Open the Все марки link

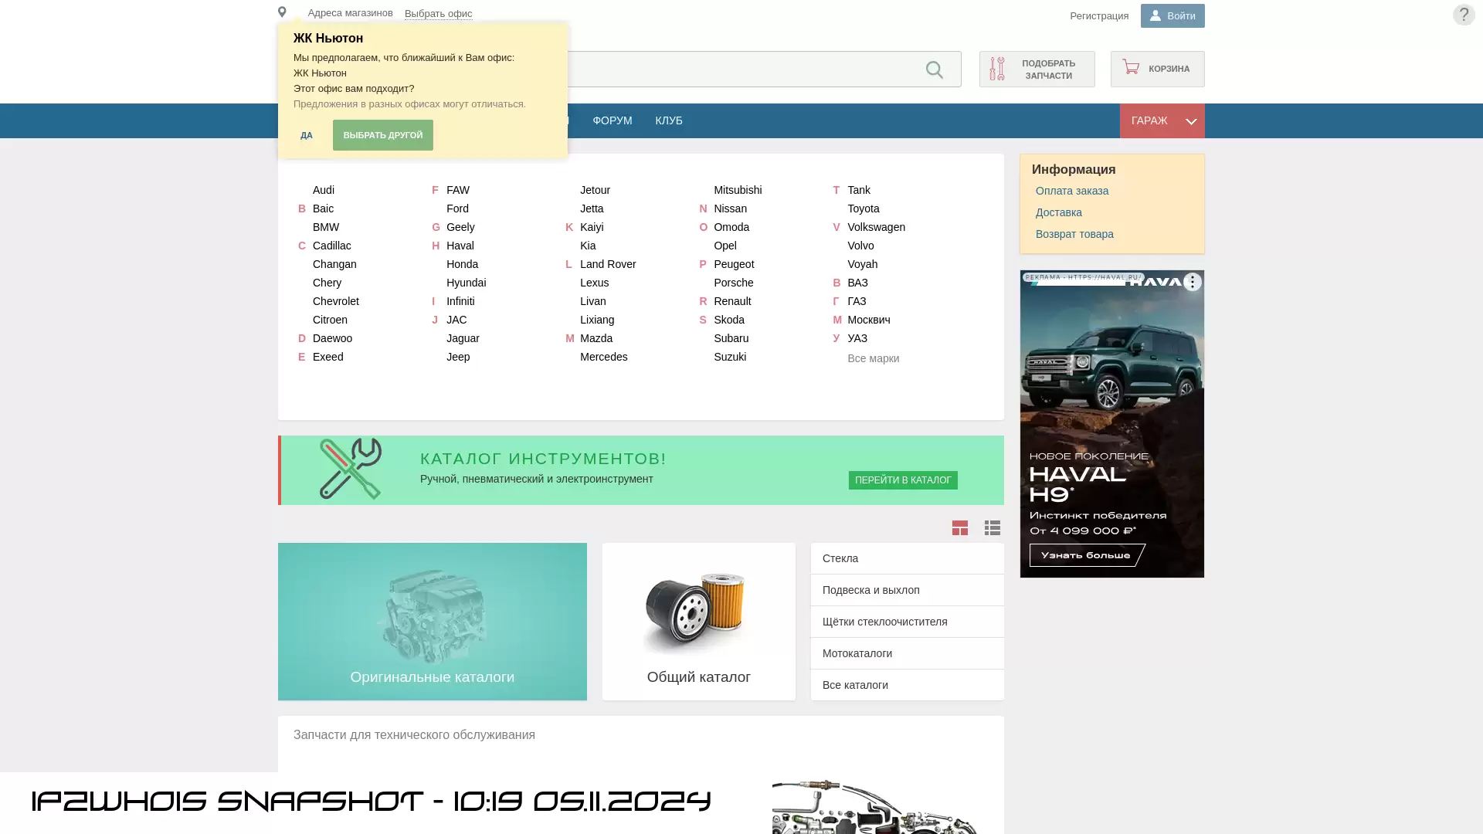click(874, 358)
